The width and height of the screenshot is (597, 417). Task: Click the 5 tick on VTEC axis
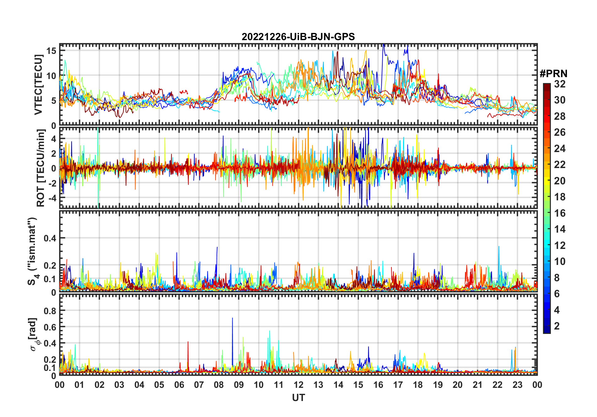[53, 101]
